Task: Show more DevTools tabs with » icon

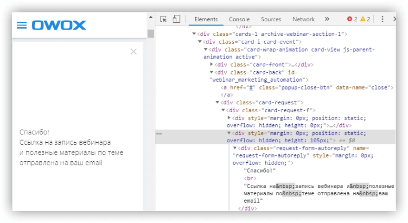Action: pos(327,19)
